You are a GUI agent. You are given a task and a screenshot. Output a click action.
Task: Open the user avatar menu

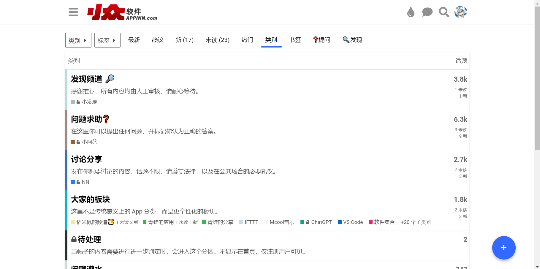tap(461, 12)
